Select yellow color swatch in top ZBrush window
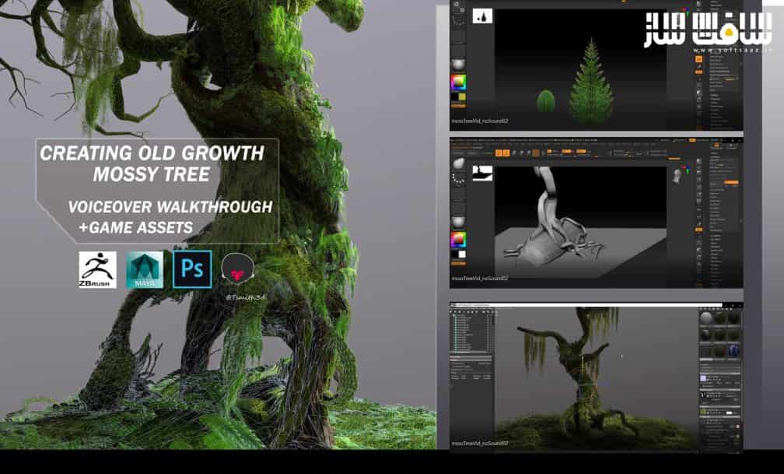 461,97
